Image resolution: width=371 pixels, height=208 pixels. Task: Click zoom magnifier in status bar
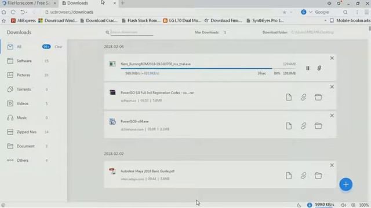click(353, 205)
